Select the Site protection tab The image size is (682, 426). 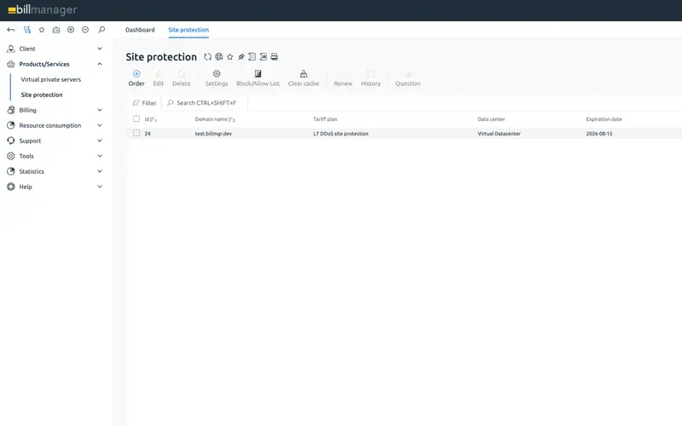pos(188,30)
